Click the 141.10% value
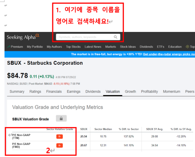 [129, 145]
